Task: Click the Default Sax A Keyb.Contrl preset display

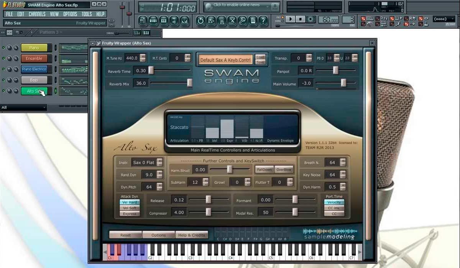Action: 225,60
